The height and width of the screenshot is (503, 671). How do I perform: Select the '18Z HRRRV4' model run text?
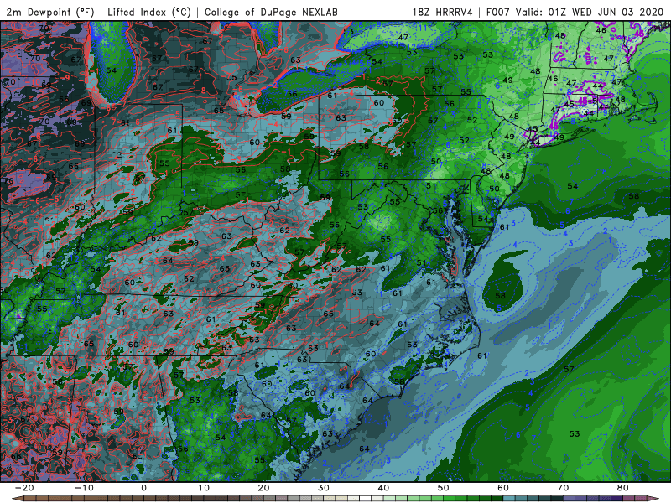(443, 12)
